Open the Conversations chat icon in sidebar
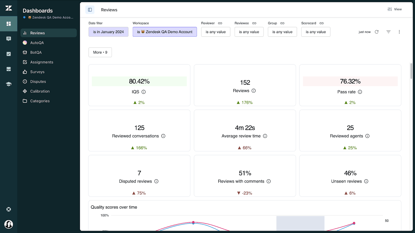Screen dimensions: 415x233 tap(9, 39)
